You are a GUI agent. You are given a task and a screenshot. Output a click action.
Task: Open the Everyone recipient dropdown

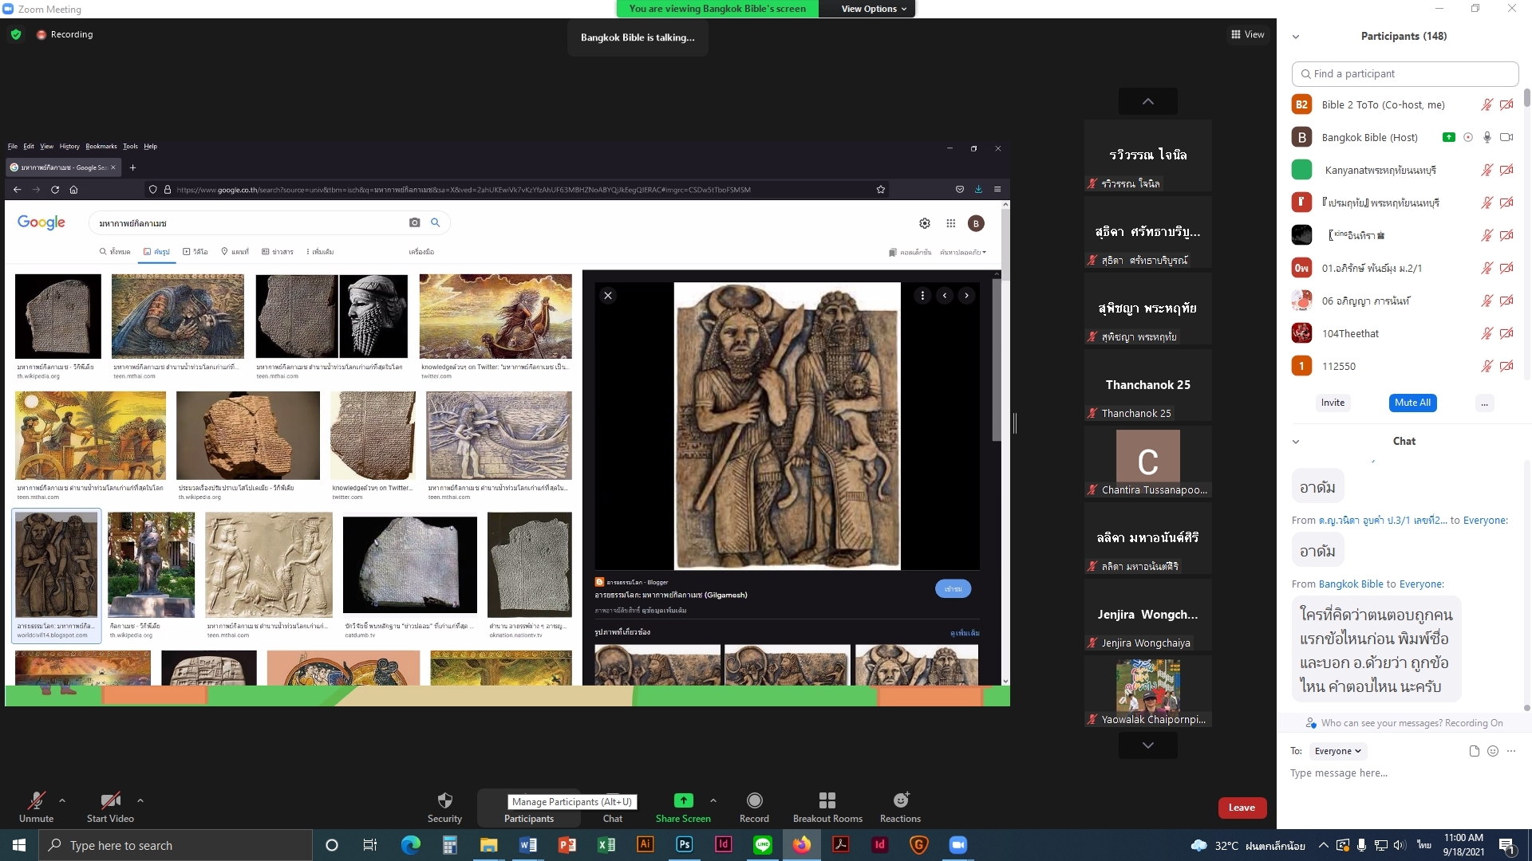(1339, 751)
